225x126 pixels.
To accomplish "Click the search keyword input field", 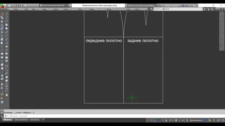I will [141, 6].
